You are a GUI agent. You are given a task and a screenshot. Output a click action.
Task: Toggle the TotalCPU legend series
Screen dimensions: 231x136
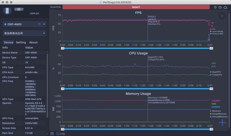(216, 75)
